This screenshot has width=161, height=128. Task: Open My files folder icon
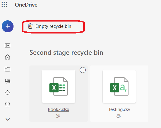[x=8, y=69]
